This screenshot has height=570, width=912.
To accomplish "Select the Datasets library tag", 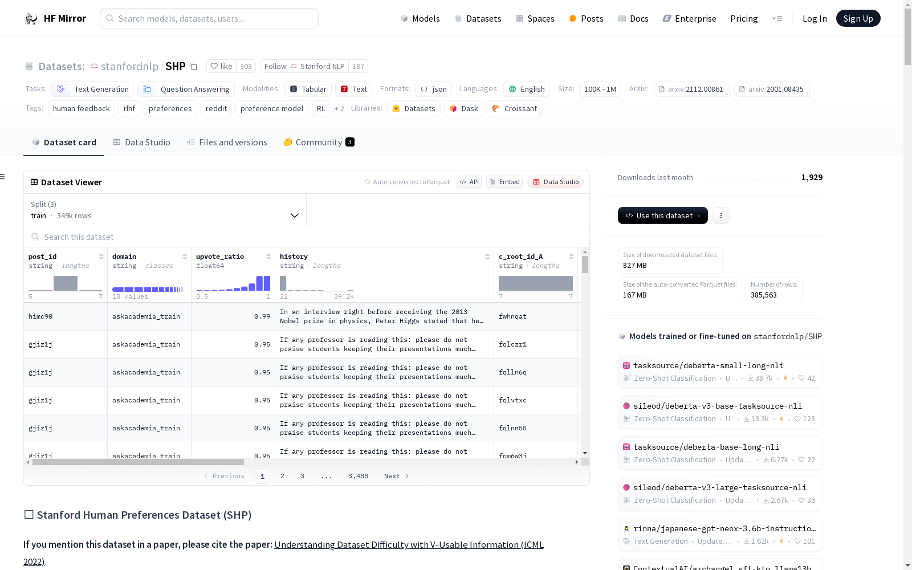I will pos(414,108).
